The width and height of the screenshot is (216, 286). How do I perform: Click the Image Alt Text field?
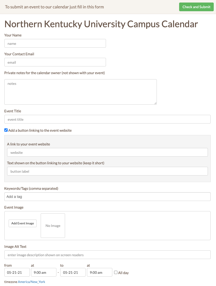tap(107, 255)
